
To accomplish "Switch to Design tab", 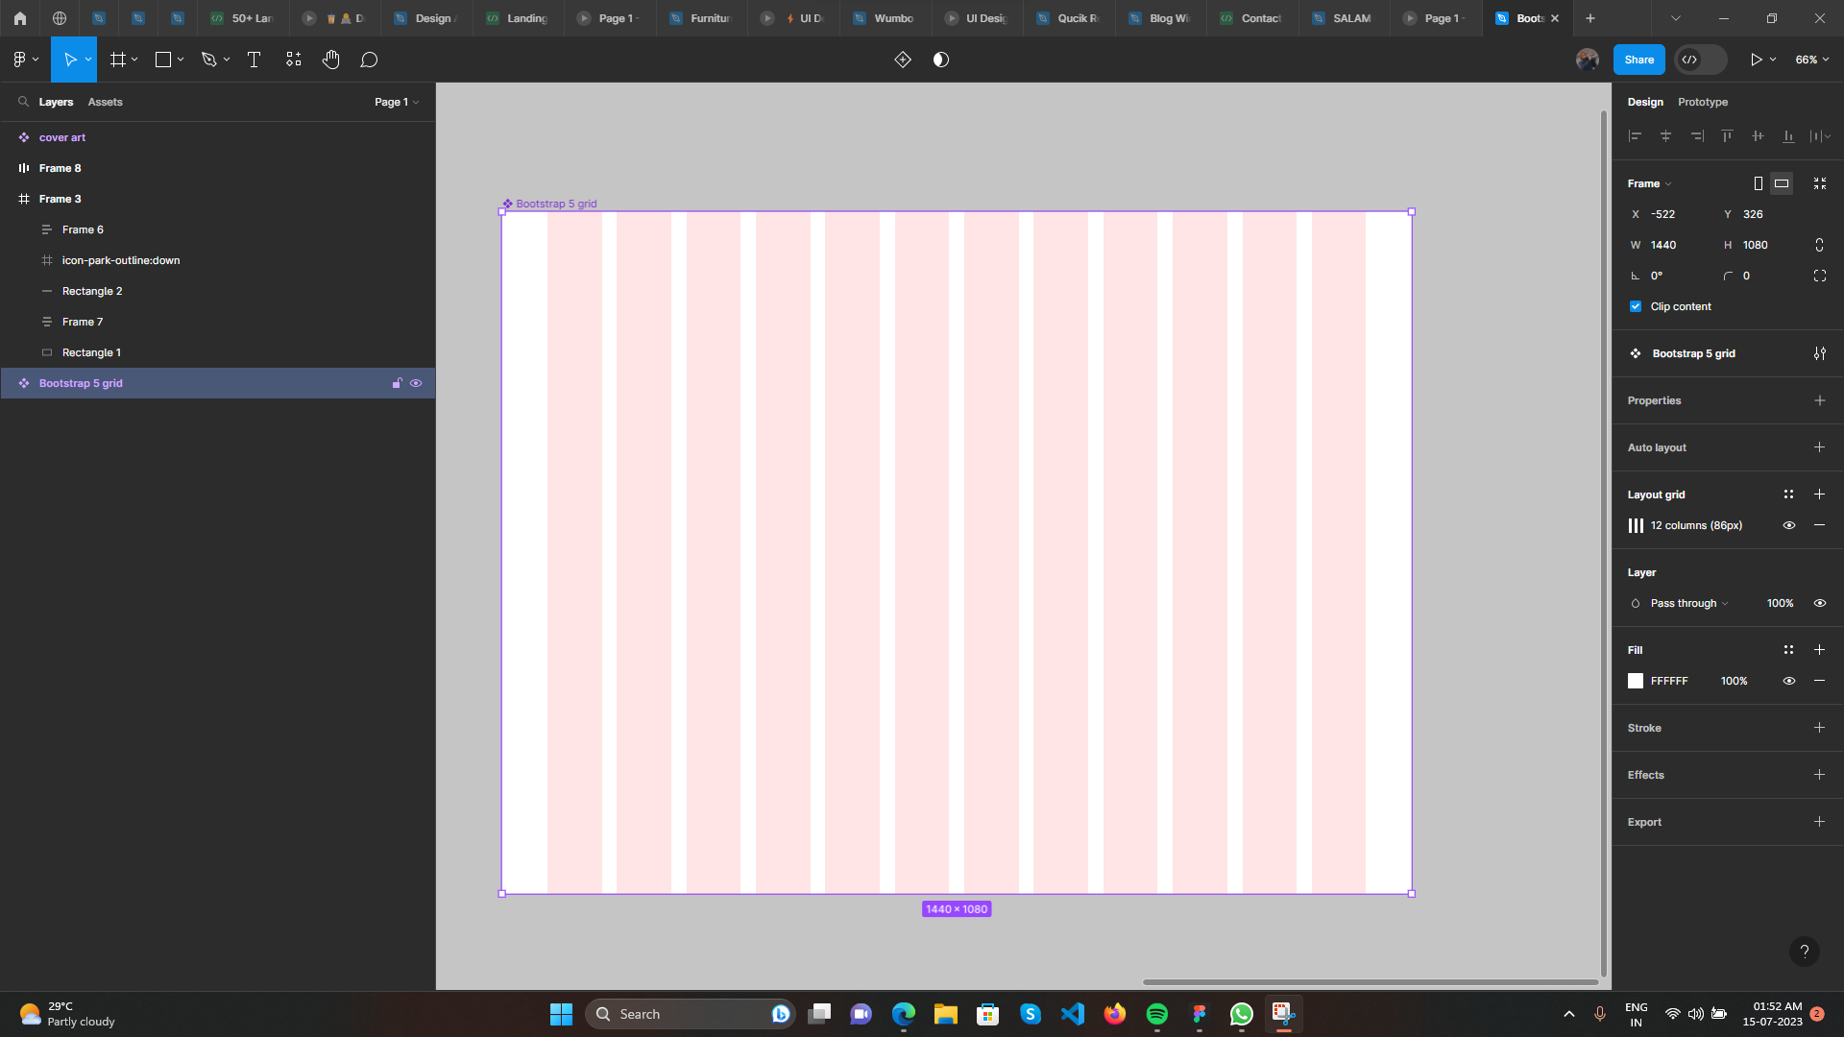I will [1645, 102].
